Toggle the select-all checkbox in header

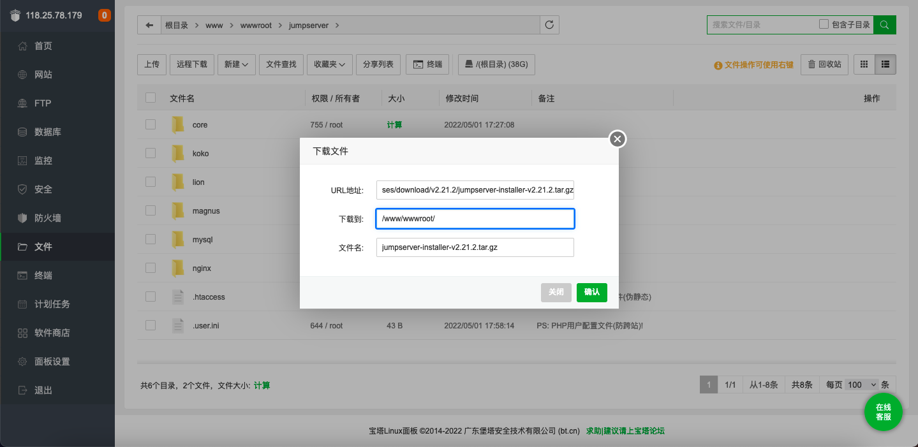151,98
